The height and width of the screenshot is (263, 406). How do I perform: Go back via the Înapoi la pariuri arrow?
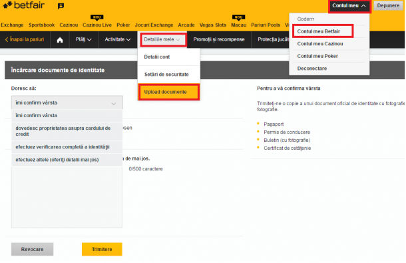tap(25, 39)
